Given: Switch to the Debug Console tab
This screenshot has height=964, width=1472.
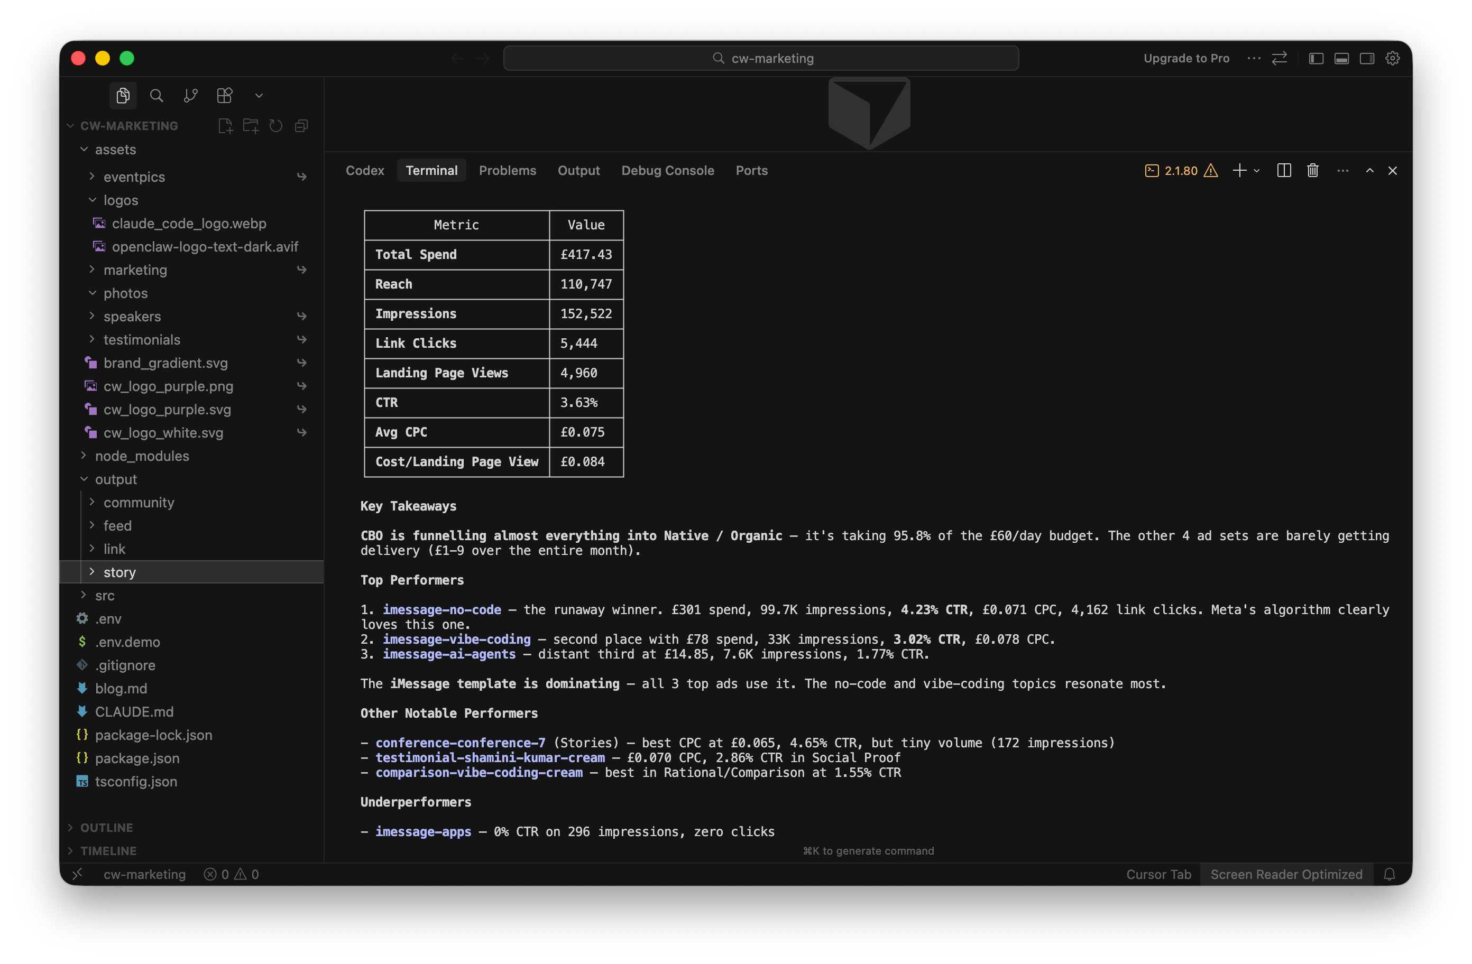Looking at the screenshot, I should (x=667, y=171).
